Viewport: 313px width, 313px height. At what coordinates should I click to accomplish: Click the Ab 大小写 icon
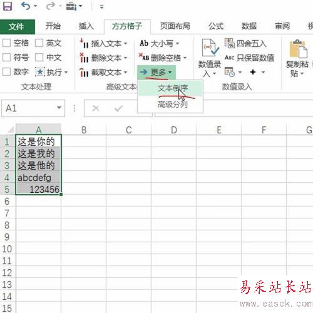coord(144,43)
